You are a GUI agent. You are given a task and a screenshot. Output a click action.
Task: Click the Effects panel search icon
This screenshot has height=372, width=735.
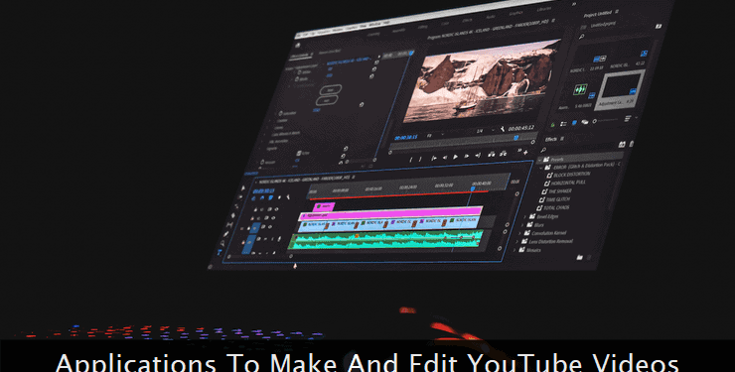(543, 150)
